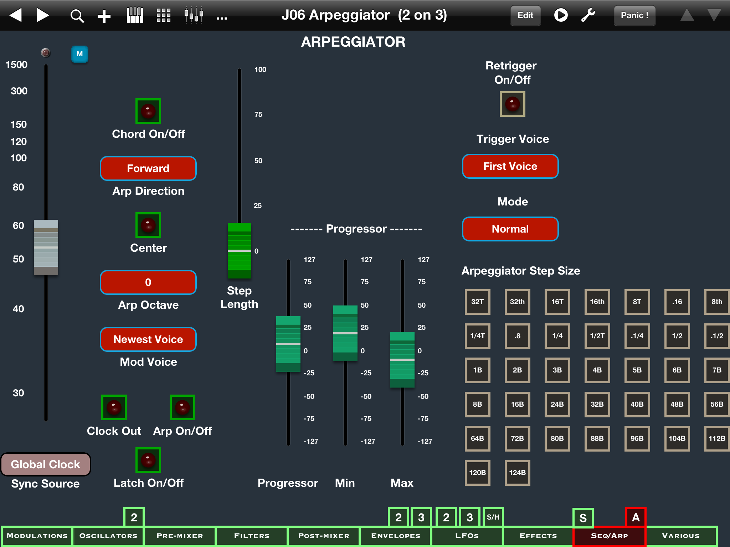Click the Global Clock sync source button

(46, 464)
